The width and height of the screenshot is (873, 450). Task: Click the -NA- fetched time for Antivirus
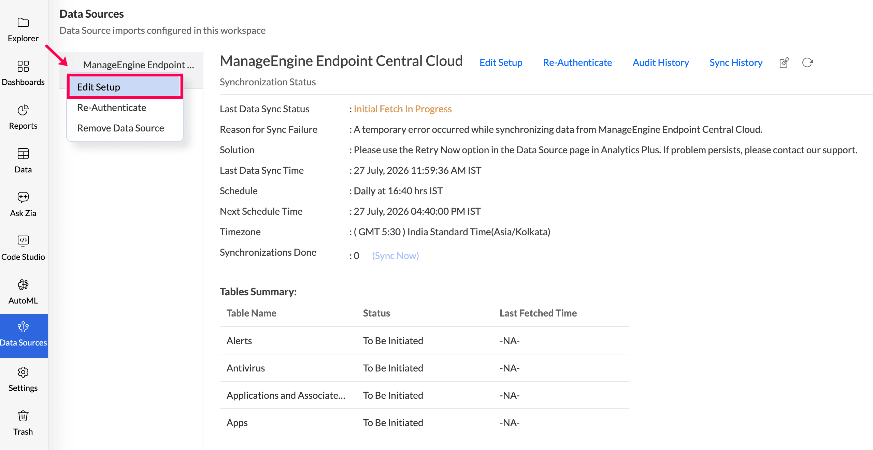[510, 368]
